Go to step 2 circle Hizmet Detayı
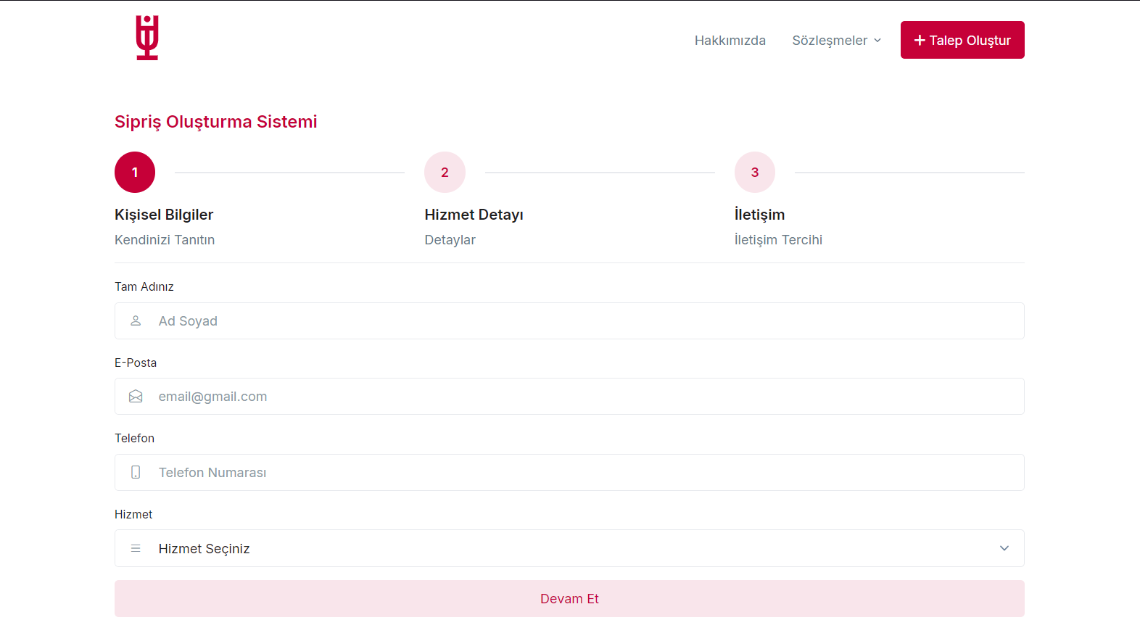This screenshot has width=1140, height=641. pos(445,172)
